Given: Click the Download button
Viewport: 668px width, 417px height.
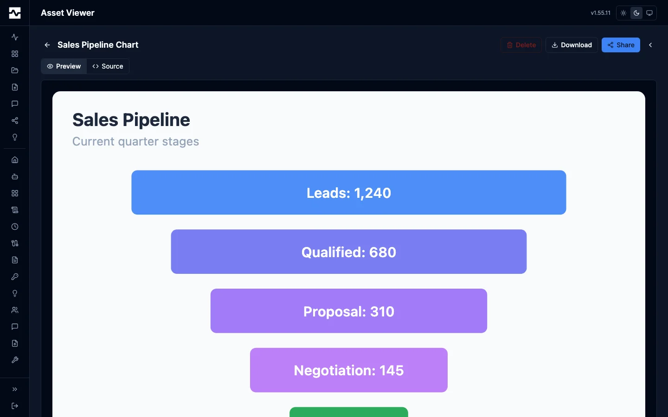Looking at the screenshot, I should pyautogui.click(x=572, y=45).
